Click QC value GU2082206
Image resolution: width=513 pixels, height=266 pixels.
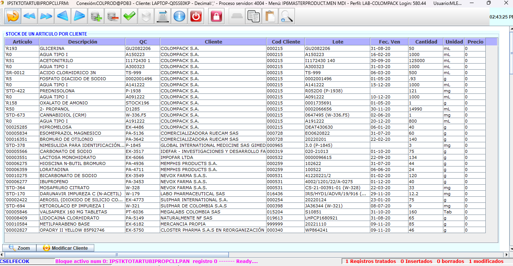[143, 48]
